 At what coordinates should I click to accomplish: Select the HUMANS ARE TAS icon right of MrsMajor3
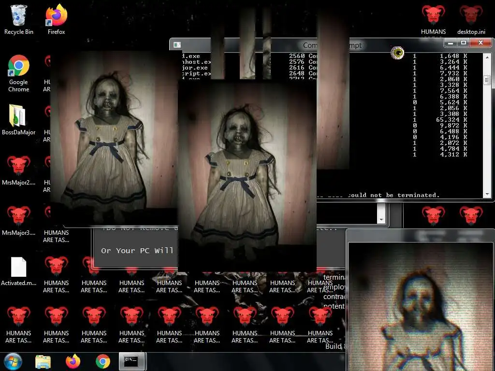56,237
